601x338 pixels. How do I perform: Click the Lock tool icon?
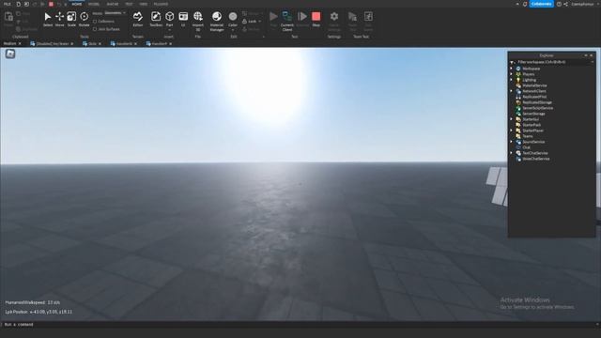pos(244,22)
